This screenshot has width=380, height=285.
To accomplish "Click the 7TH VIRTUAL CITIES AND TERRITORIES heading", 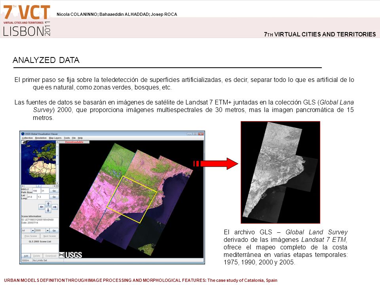I will pos(320,34).
